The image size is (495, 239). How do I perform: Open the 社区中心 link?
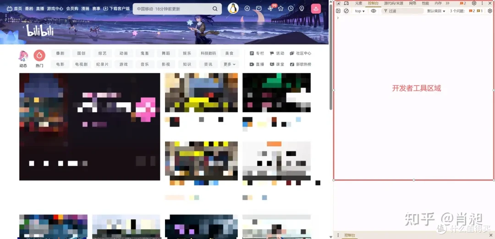point(301,53)
